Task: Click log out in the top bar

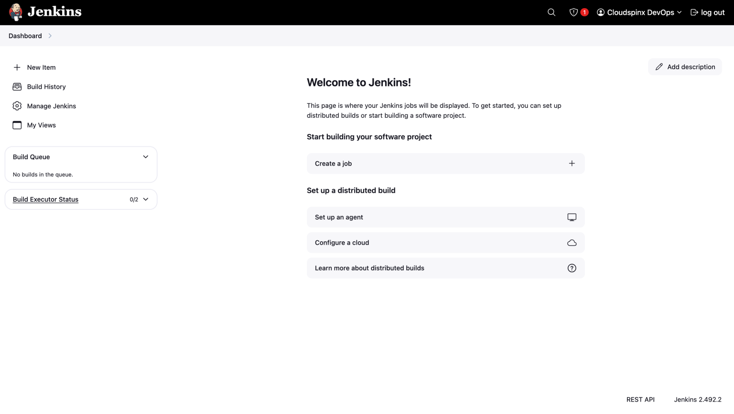Action: 707,12
